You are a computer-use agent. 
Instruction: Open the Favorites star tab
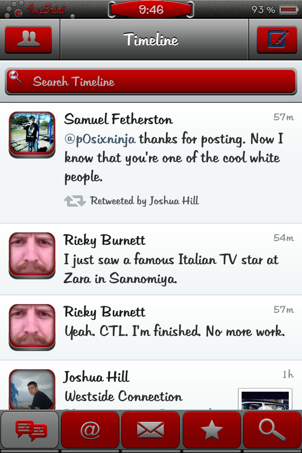click(211, 430)
